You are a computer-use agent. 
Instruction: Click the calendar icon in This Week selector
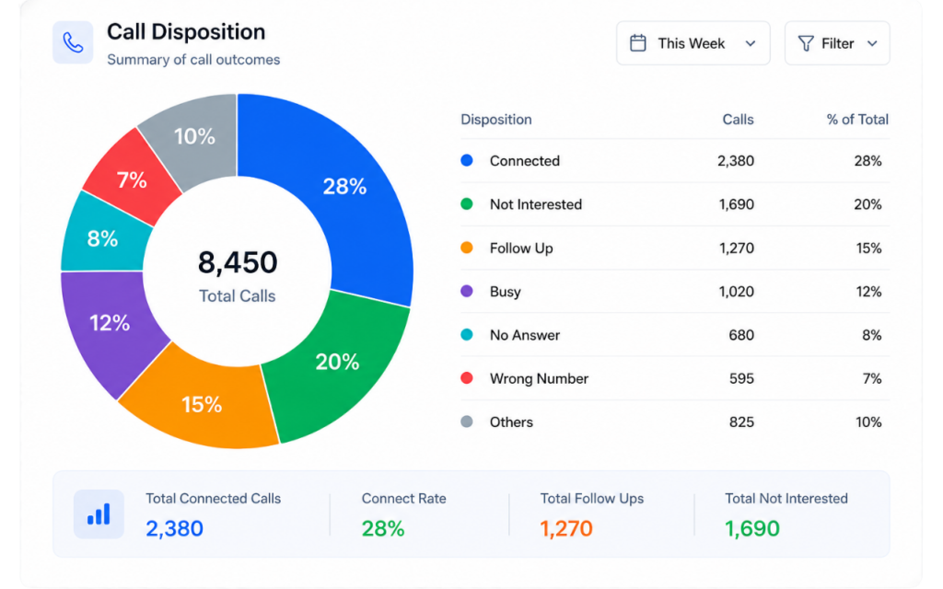pyautogui.click(x=638, y=43)
